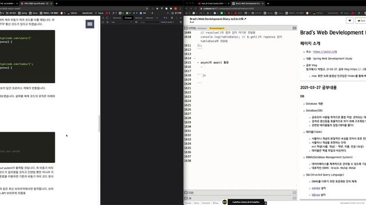The height and width of the screenshot is (205, 366).
Task: Open JS editor settings gear
Action: tap(186, 198)
